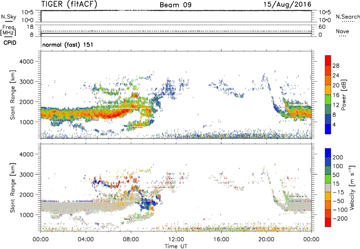Click the N.Search legend label
Screen dimensions: 360x249
click(347, 17)
